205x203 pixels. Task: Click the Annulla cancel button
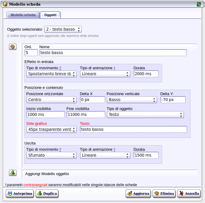pos(189,193)
